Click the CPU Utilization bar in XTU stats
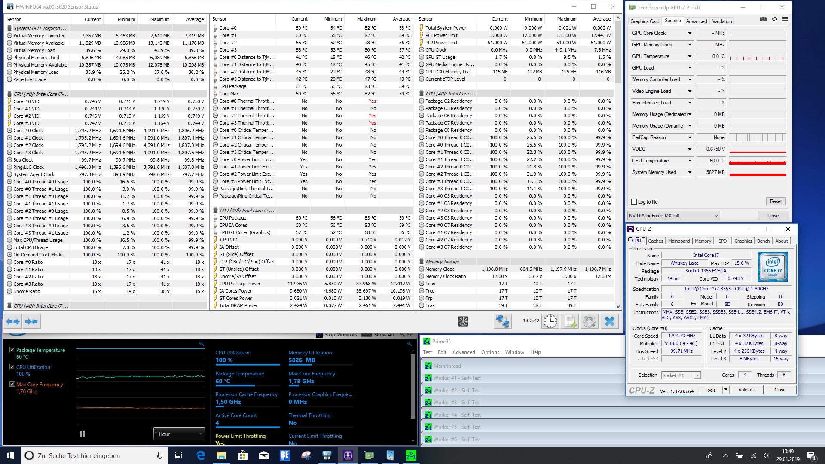 pyautogui.click(x=247, y=365)
